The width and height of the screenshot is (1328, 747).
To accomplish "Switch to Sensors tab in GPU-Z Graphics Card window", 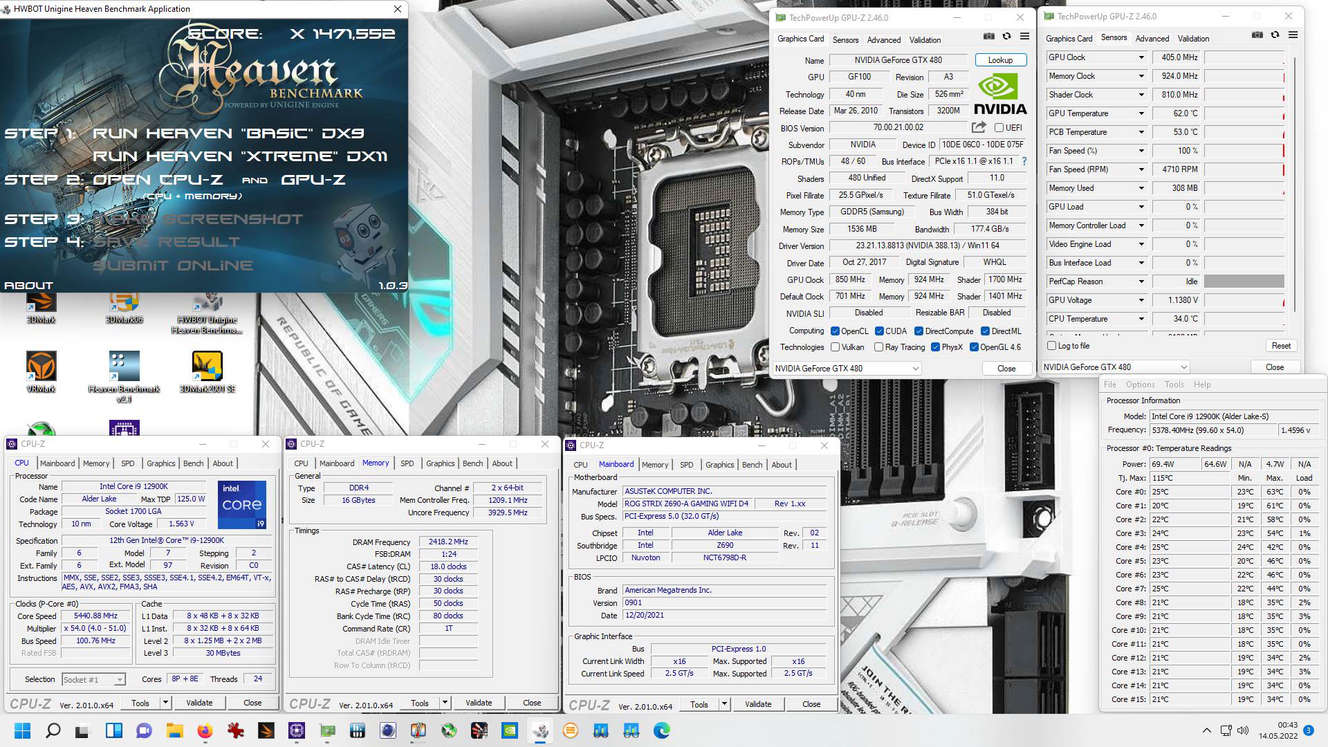I will point(845,40).
